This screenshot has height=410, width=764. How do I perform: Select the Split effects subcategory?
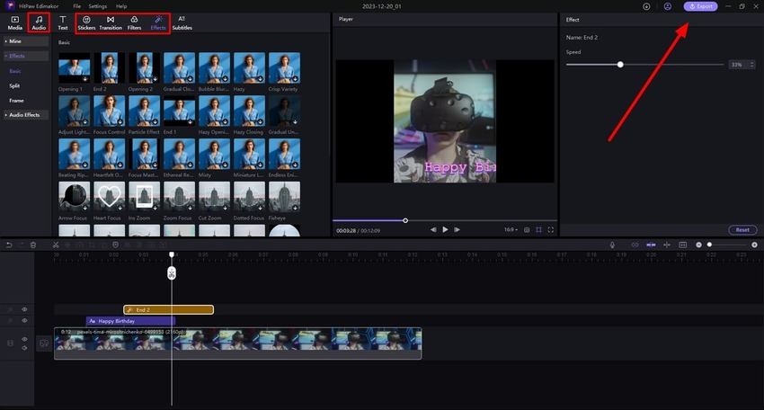click(14, 85)
